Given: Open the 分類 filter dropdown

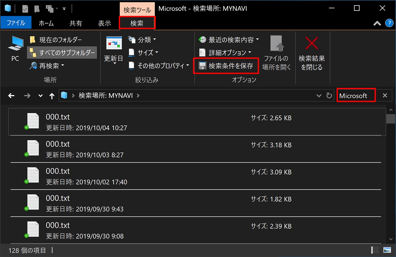Looking at the screenshot, I should [x=142, y=40].
